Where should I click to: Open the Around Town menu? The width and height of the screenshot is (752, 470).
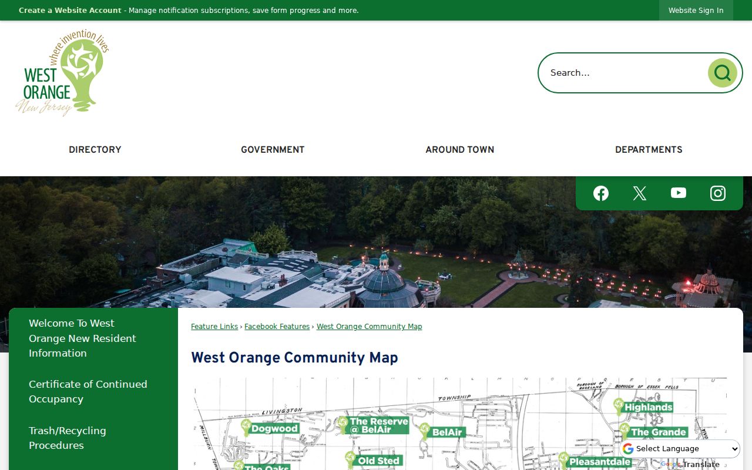point(460,150)
